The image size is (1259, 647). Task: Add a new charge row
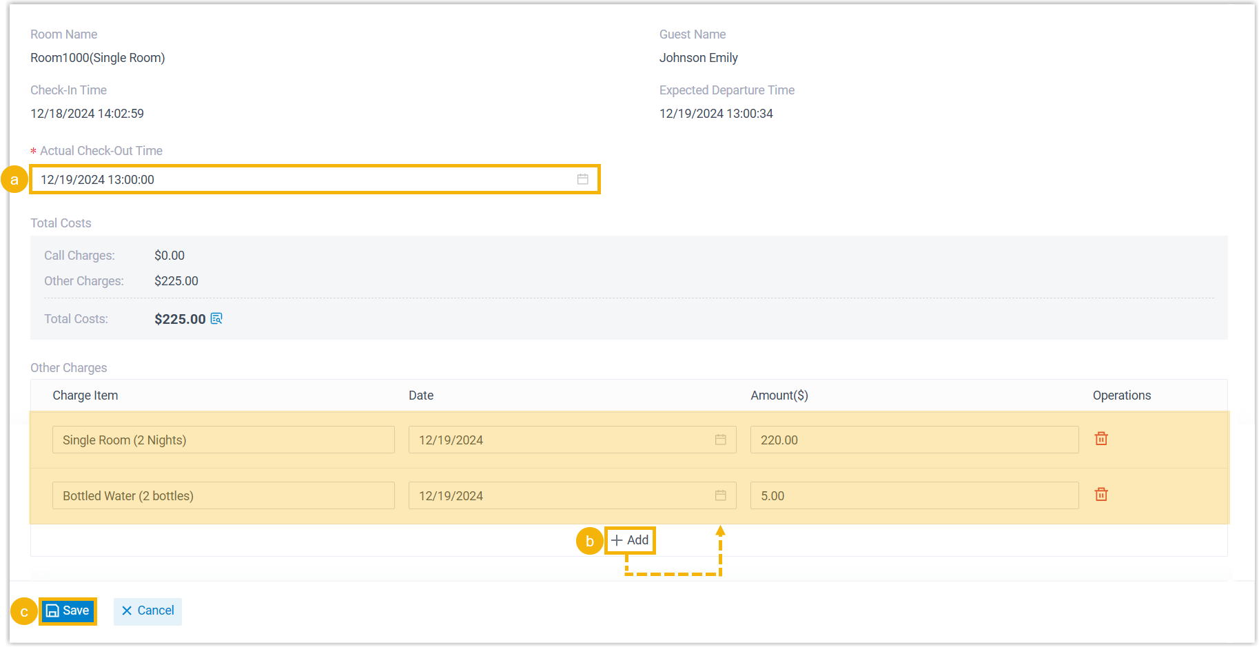pos(630,540)
